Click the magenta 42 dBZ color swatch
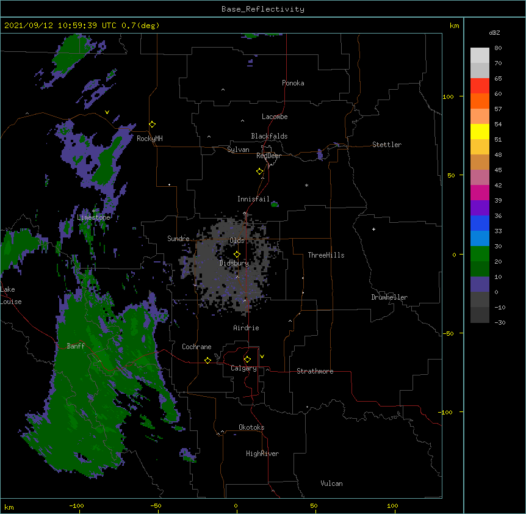This screenshot has width=526, height=514. click(480, 192)
